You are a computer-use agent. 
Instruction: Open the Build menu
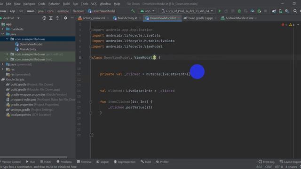click(x=66, y=4)
